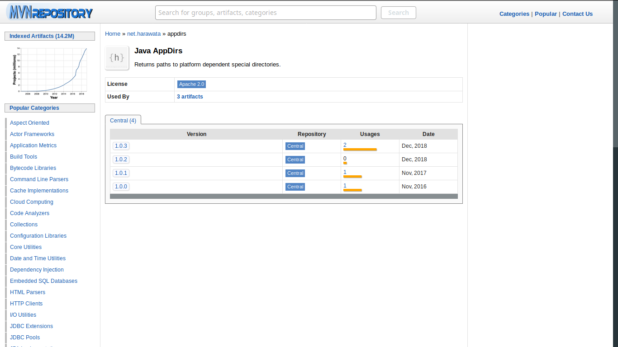Image resolution: width=618 pixels, height=347 pixels.
Task: Open net.harawata group in the breadcrumb
Action: click(x=144, y=34)
